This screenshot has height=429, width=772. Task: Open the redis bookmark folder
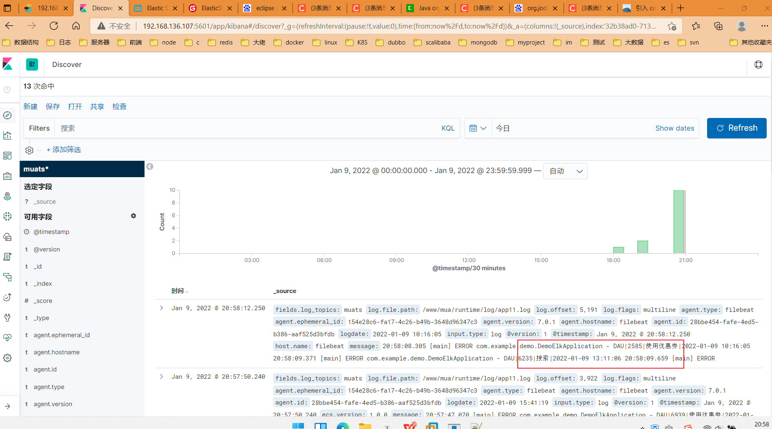tap(220, 42)
